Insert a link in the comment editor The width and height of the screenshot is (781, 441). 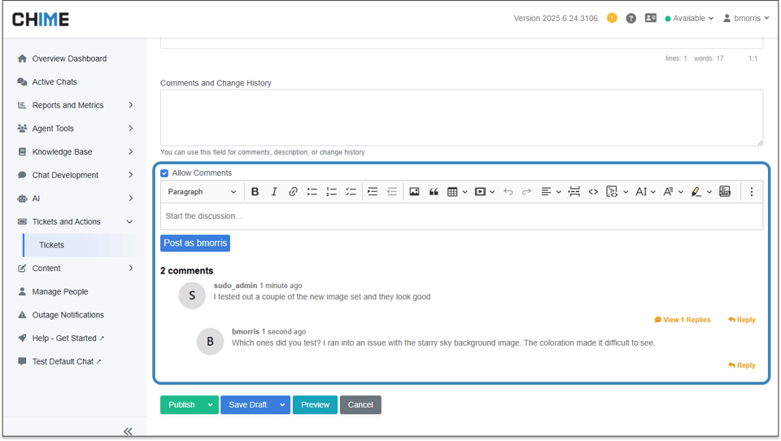pyautogui.click(x=293, y=192)
